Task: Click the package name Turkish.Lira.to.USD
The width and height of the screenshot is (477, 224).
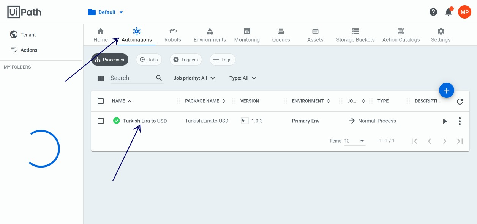Action: coord(207,121)
